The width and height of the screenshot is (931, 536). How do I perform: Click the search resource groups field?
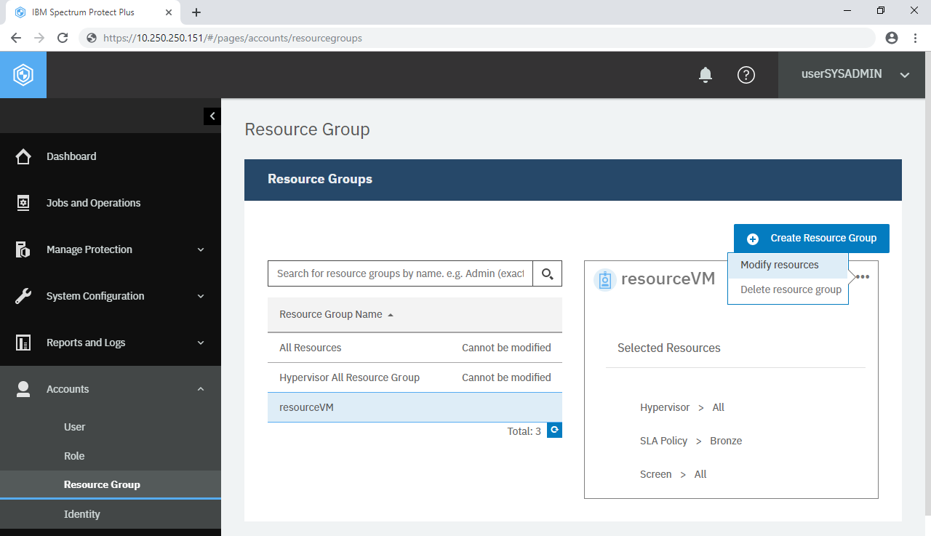(400, 273)
